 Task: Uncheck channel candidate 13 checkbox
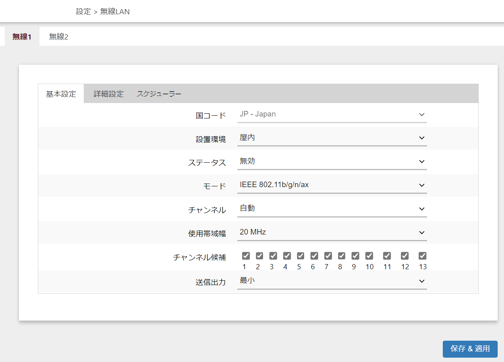coord(423,256)
